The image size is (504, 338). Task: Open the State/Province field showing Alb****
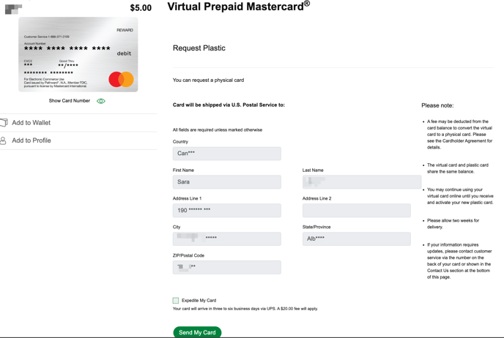pyautogui.click(x=357, y=239)
